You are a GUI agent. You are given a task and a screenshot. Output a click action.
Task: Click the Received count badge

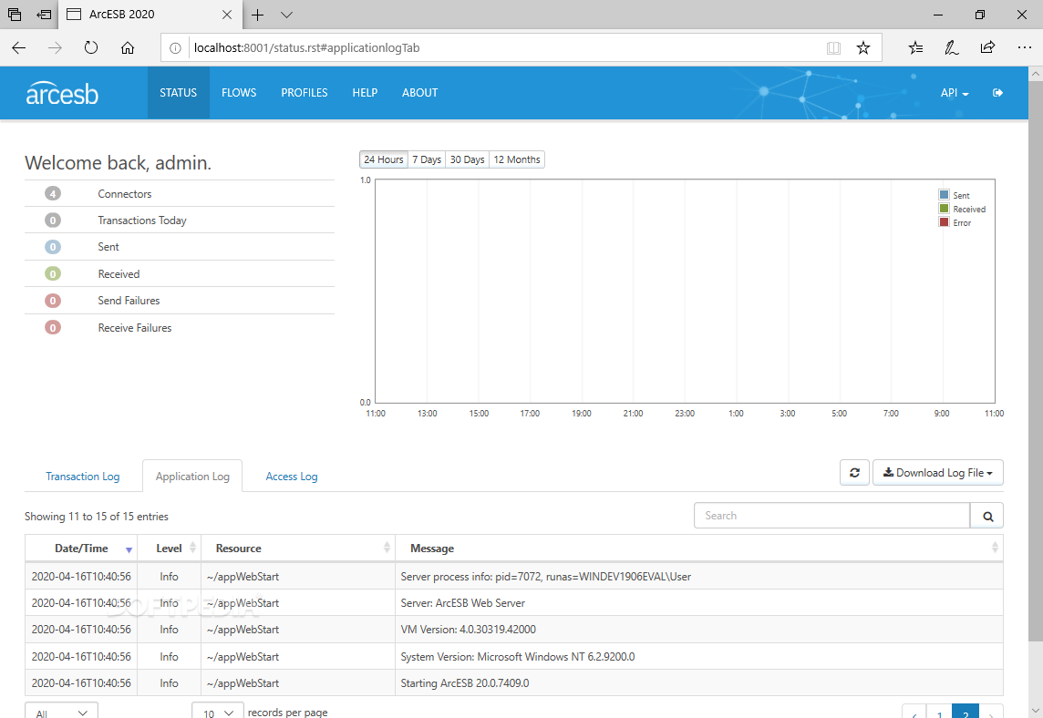(x=53, y=274)
